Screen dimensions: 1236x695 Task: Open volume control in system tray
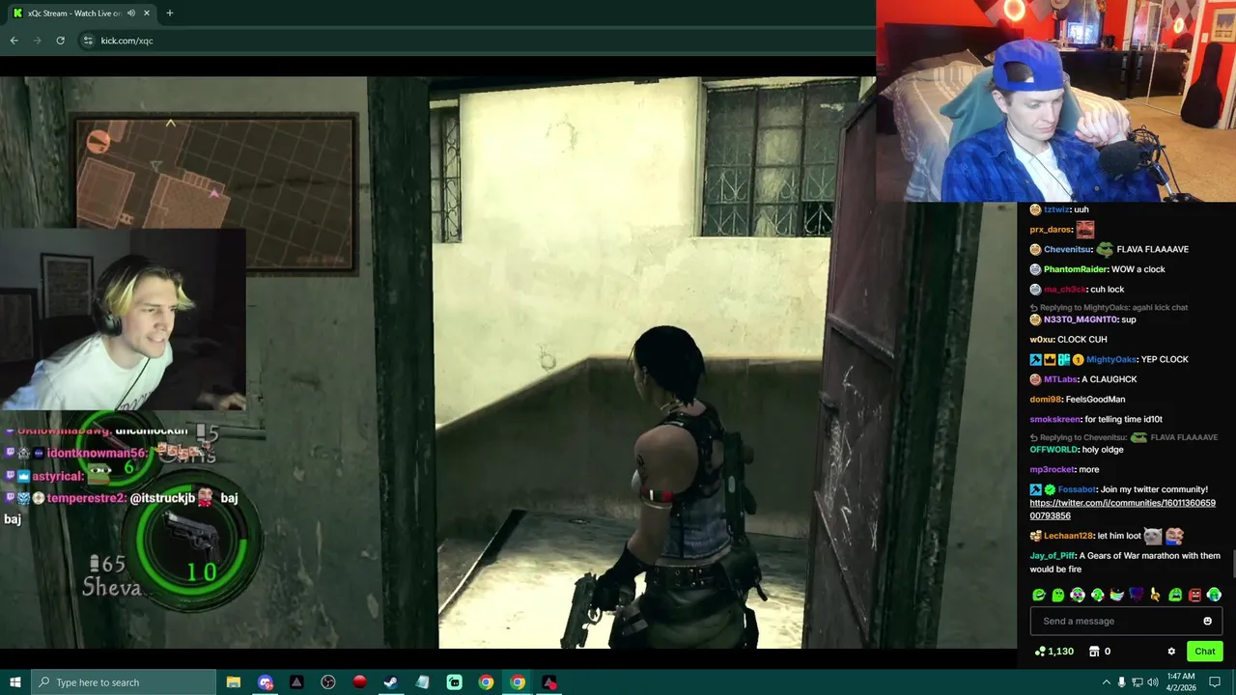[x=1152, y=682]
